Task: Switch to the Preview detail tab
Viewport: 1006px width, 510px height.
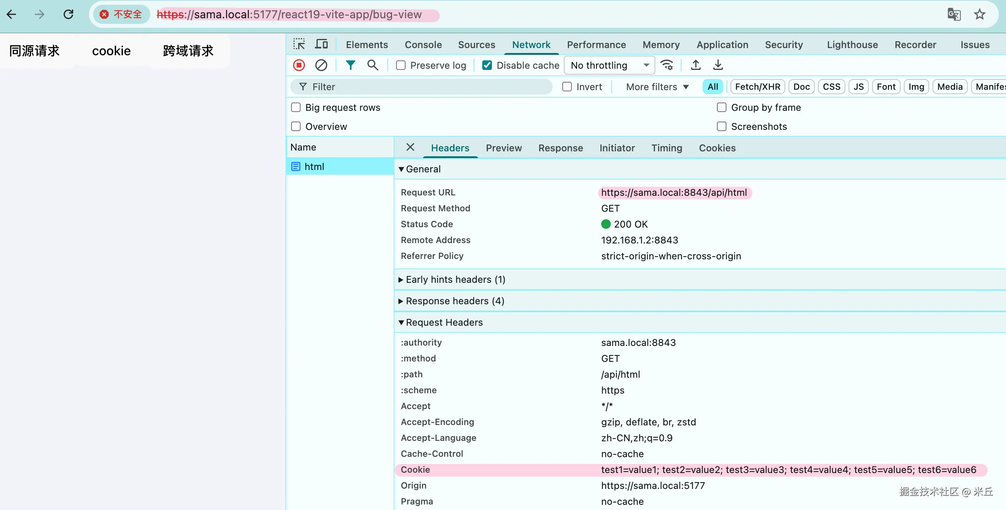Action: click(x=503, y=148)
